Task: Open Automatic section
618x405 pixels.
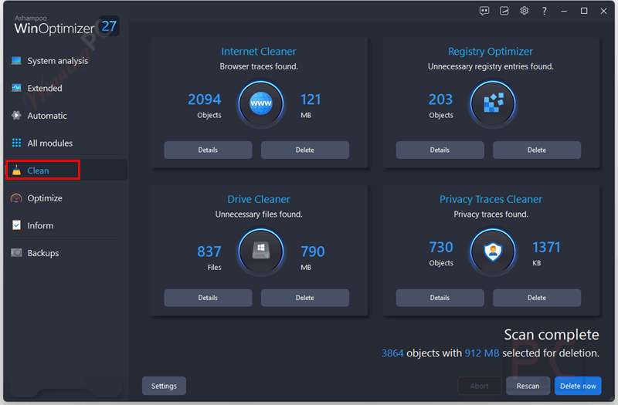Action: coord(47,116)
